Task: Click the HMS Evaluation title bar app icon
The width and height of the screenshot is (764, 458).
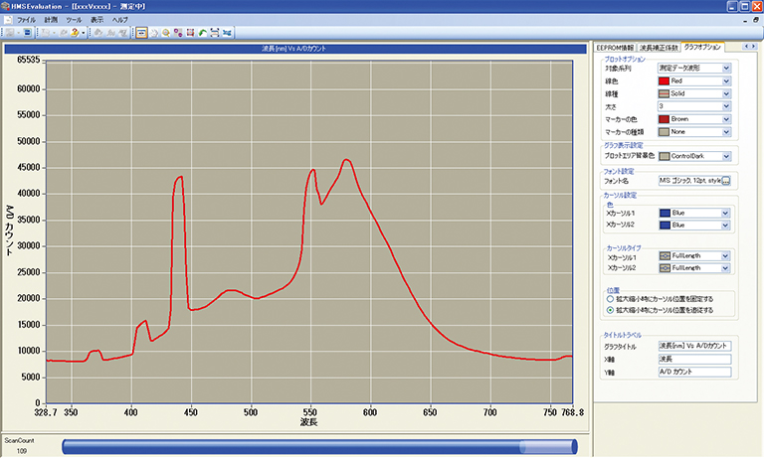Action: coord(5,6)
